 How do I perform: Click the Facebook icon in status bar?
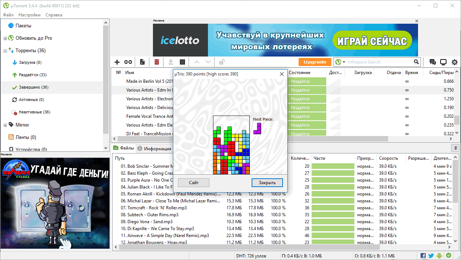point(423,256)
